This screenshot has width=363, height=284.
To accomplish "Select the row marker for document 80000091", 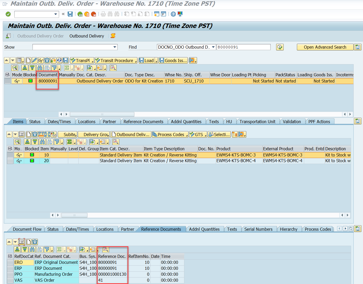I will (8, 81).
